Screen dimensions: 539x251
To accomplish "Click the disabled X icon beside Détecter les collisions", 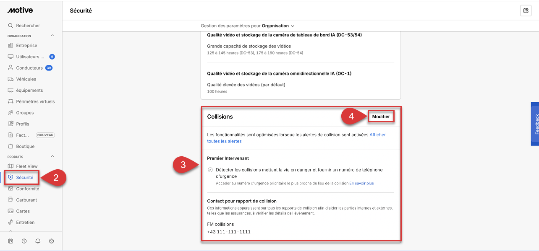I will pyautogui.click(x=210, y=170).
